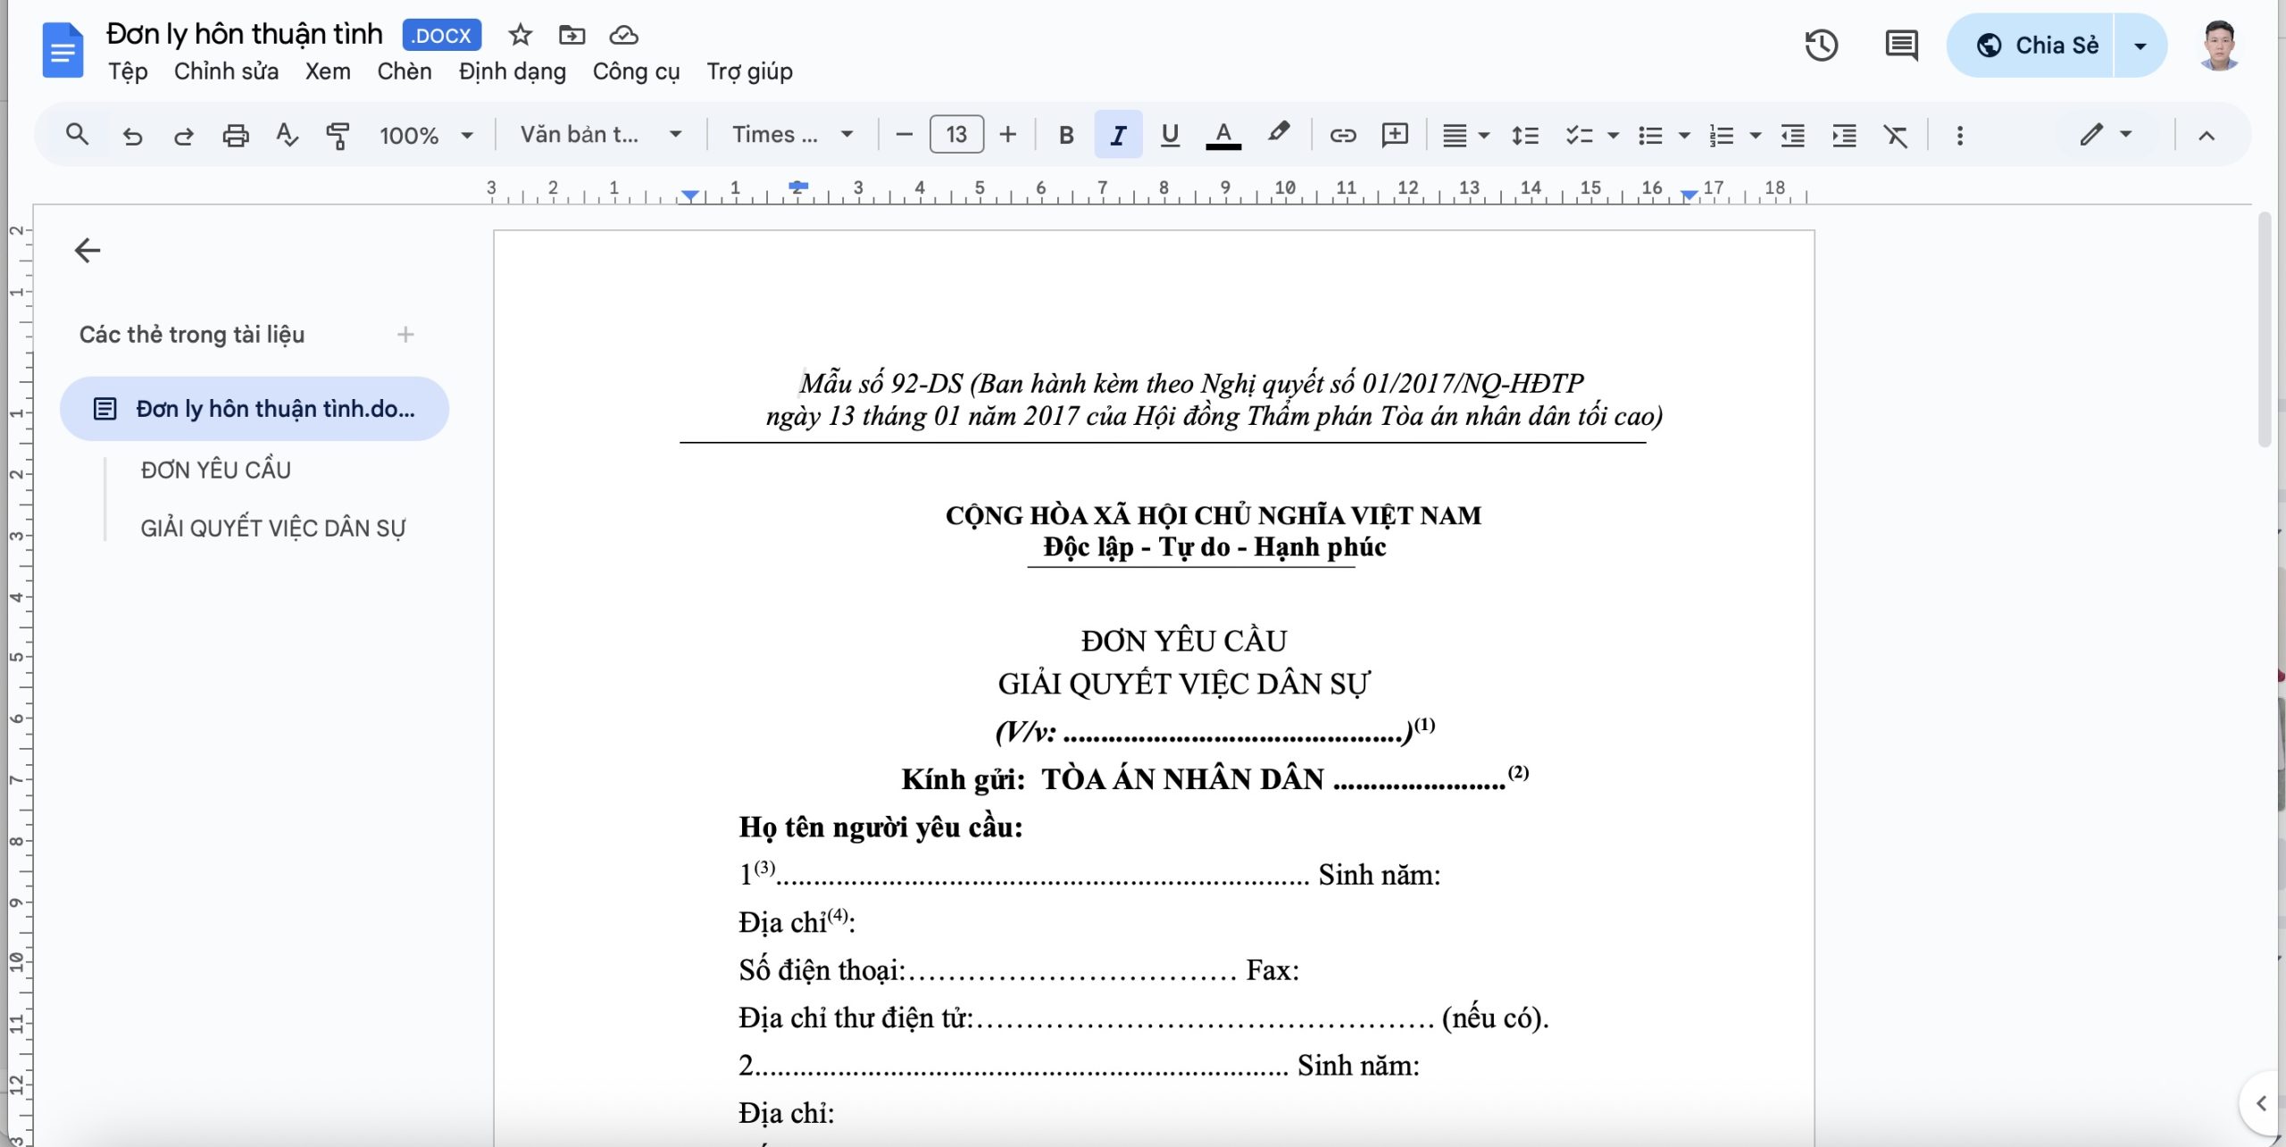Toggle italic formatting off
The image size is (2286, 1147).
tap(1117, 136)
